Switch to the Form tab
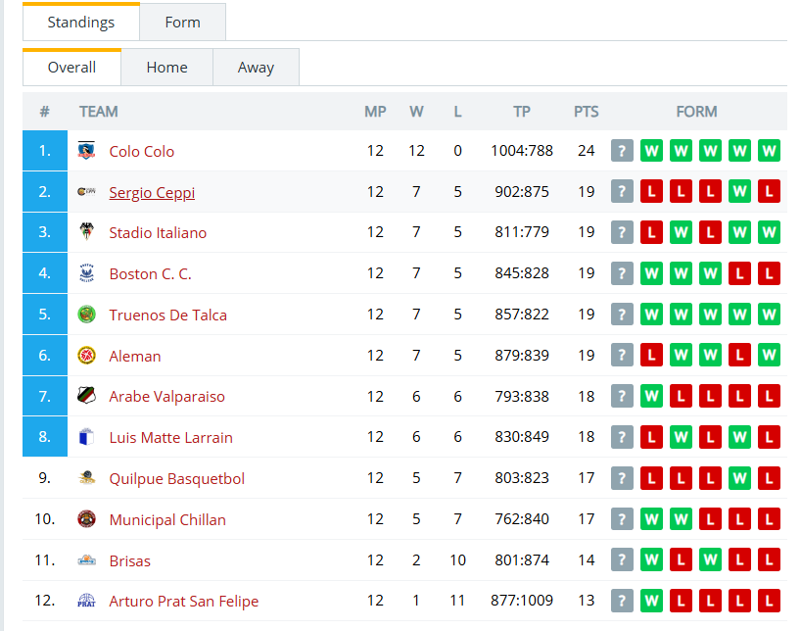The height and width of the screenshot is (631, 801). [x=182, y=22]
